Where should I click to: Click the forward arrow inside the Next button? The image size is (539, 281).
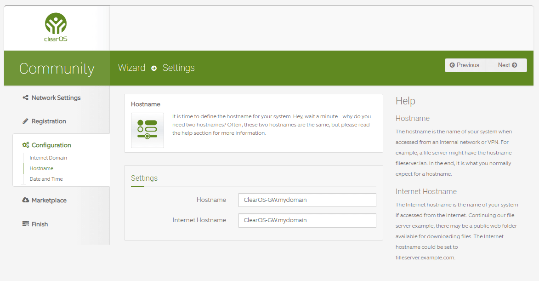click(516, 65)
